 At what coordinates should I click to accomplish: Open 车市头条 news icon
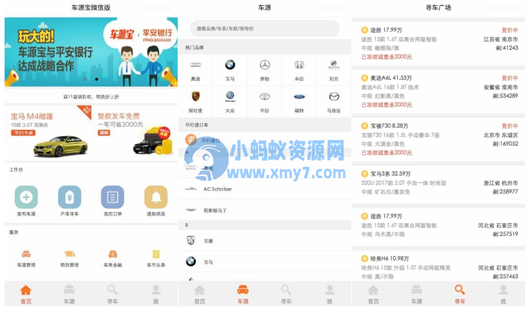click(156, 254)
